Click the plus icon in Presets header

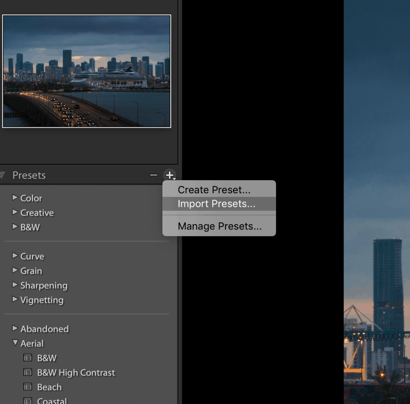(170, 175)
